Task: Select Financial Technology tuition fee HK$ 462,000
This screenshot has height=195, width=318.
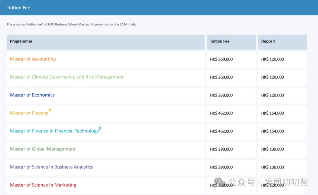Action: pos(221,131)
